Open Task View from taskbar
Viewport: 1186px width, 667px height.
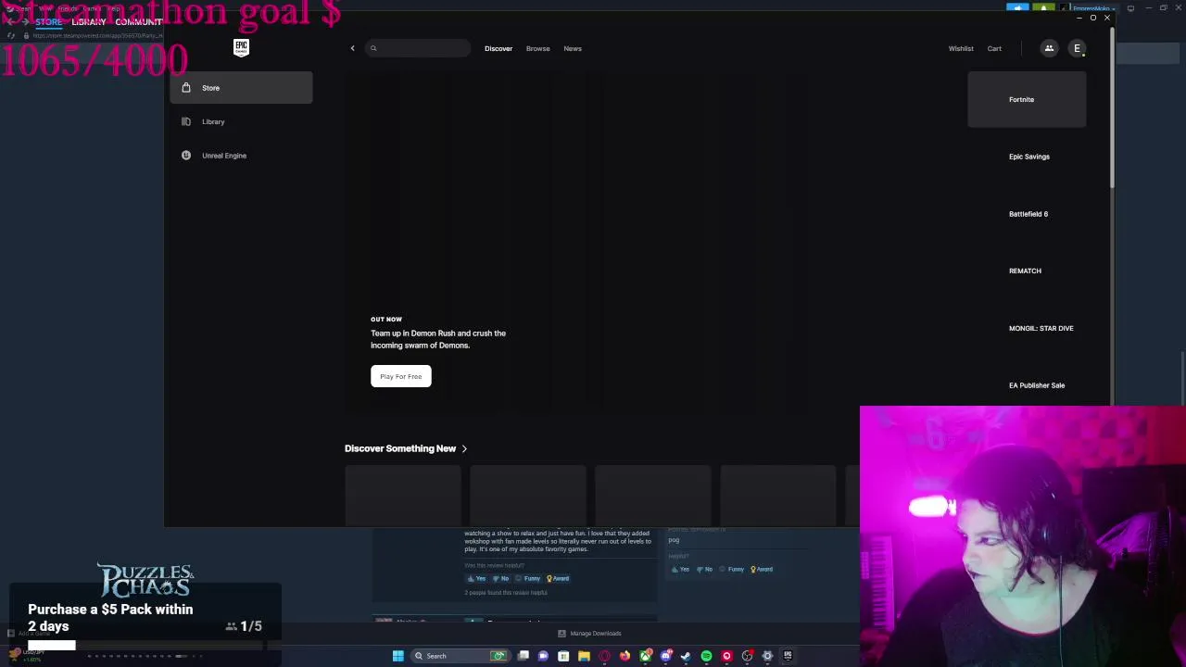pyautogui.click(x=523, y=656)
